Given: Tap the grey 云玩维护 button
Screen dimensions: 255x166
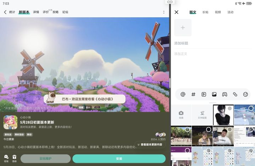Looking at the screenshot, I should (x=46, y=159).
